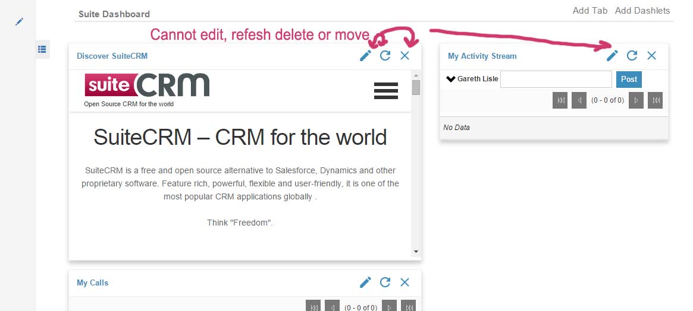
Task: Select the Suite Dashboard tab
Action: (114, 14)
